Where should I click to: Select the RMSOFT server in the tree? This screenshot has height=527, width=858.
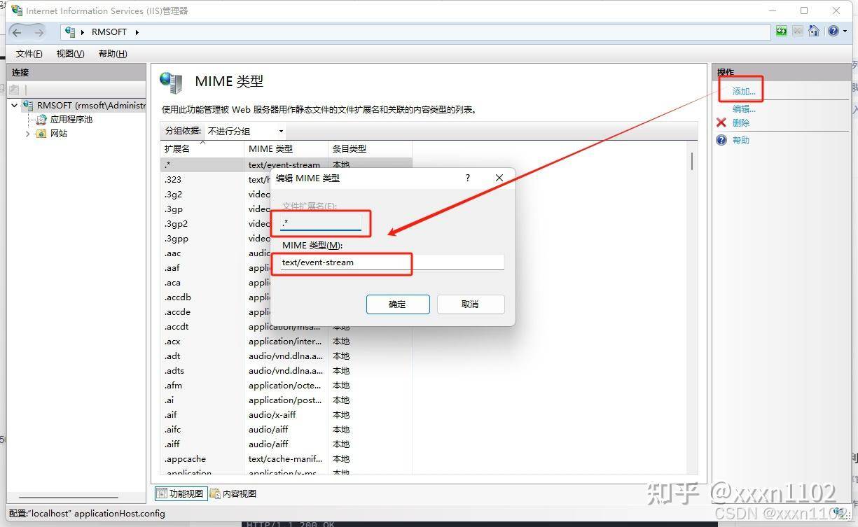[x=91, y=106]
